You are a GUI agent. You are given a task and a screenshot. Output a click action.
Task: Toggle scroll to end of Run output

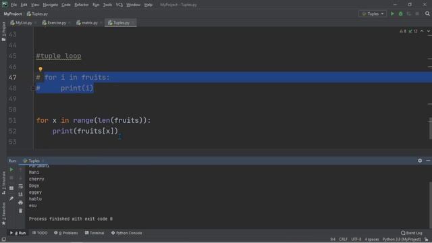tap(20, 194)
